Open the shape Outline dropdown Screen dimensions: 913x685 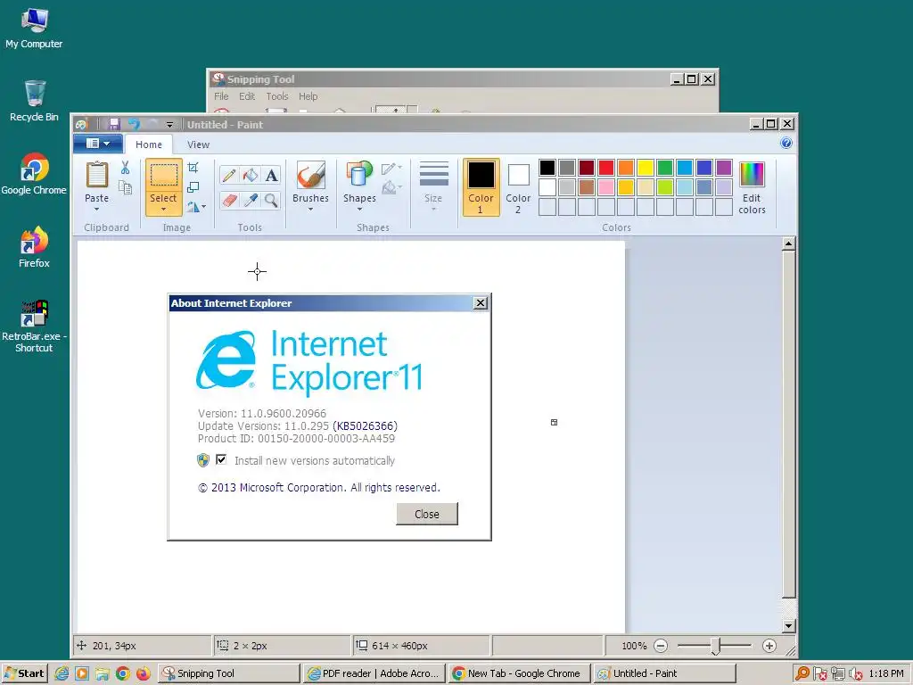click(391, 169)
